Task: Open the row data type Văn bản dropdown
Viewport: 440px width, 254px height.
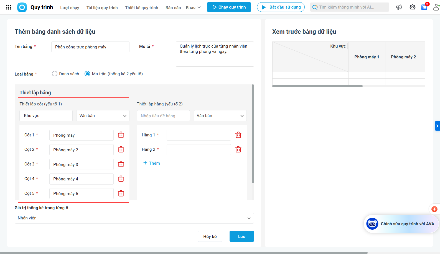Action: (220, 116)
